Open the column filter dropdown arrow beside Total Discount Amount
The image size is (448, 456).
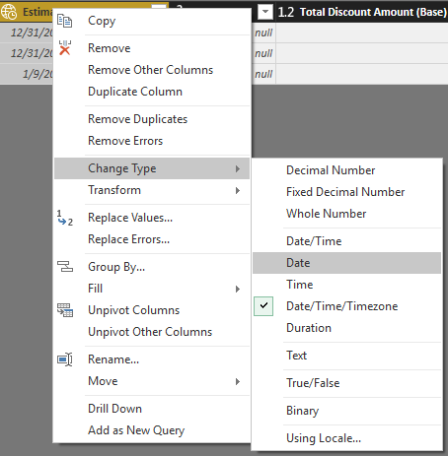265,12
